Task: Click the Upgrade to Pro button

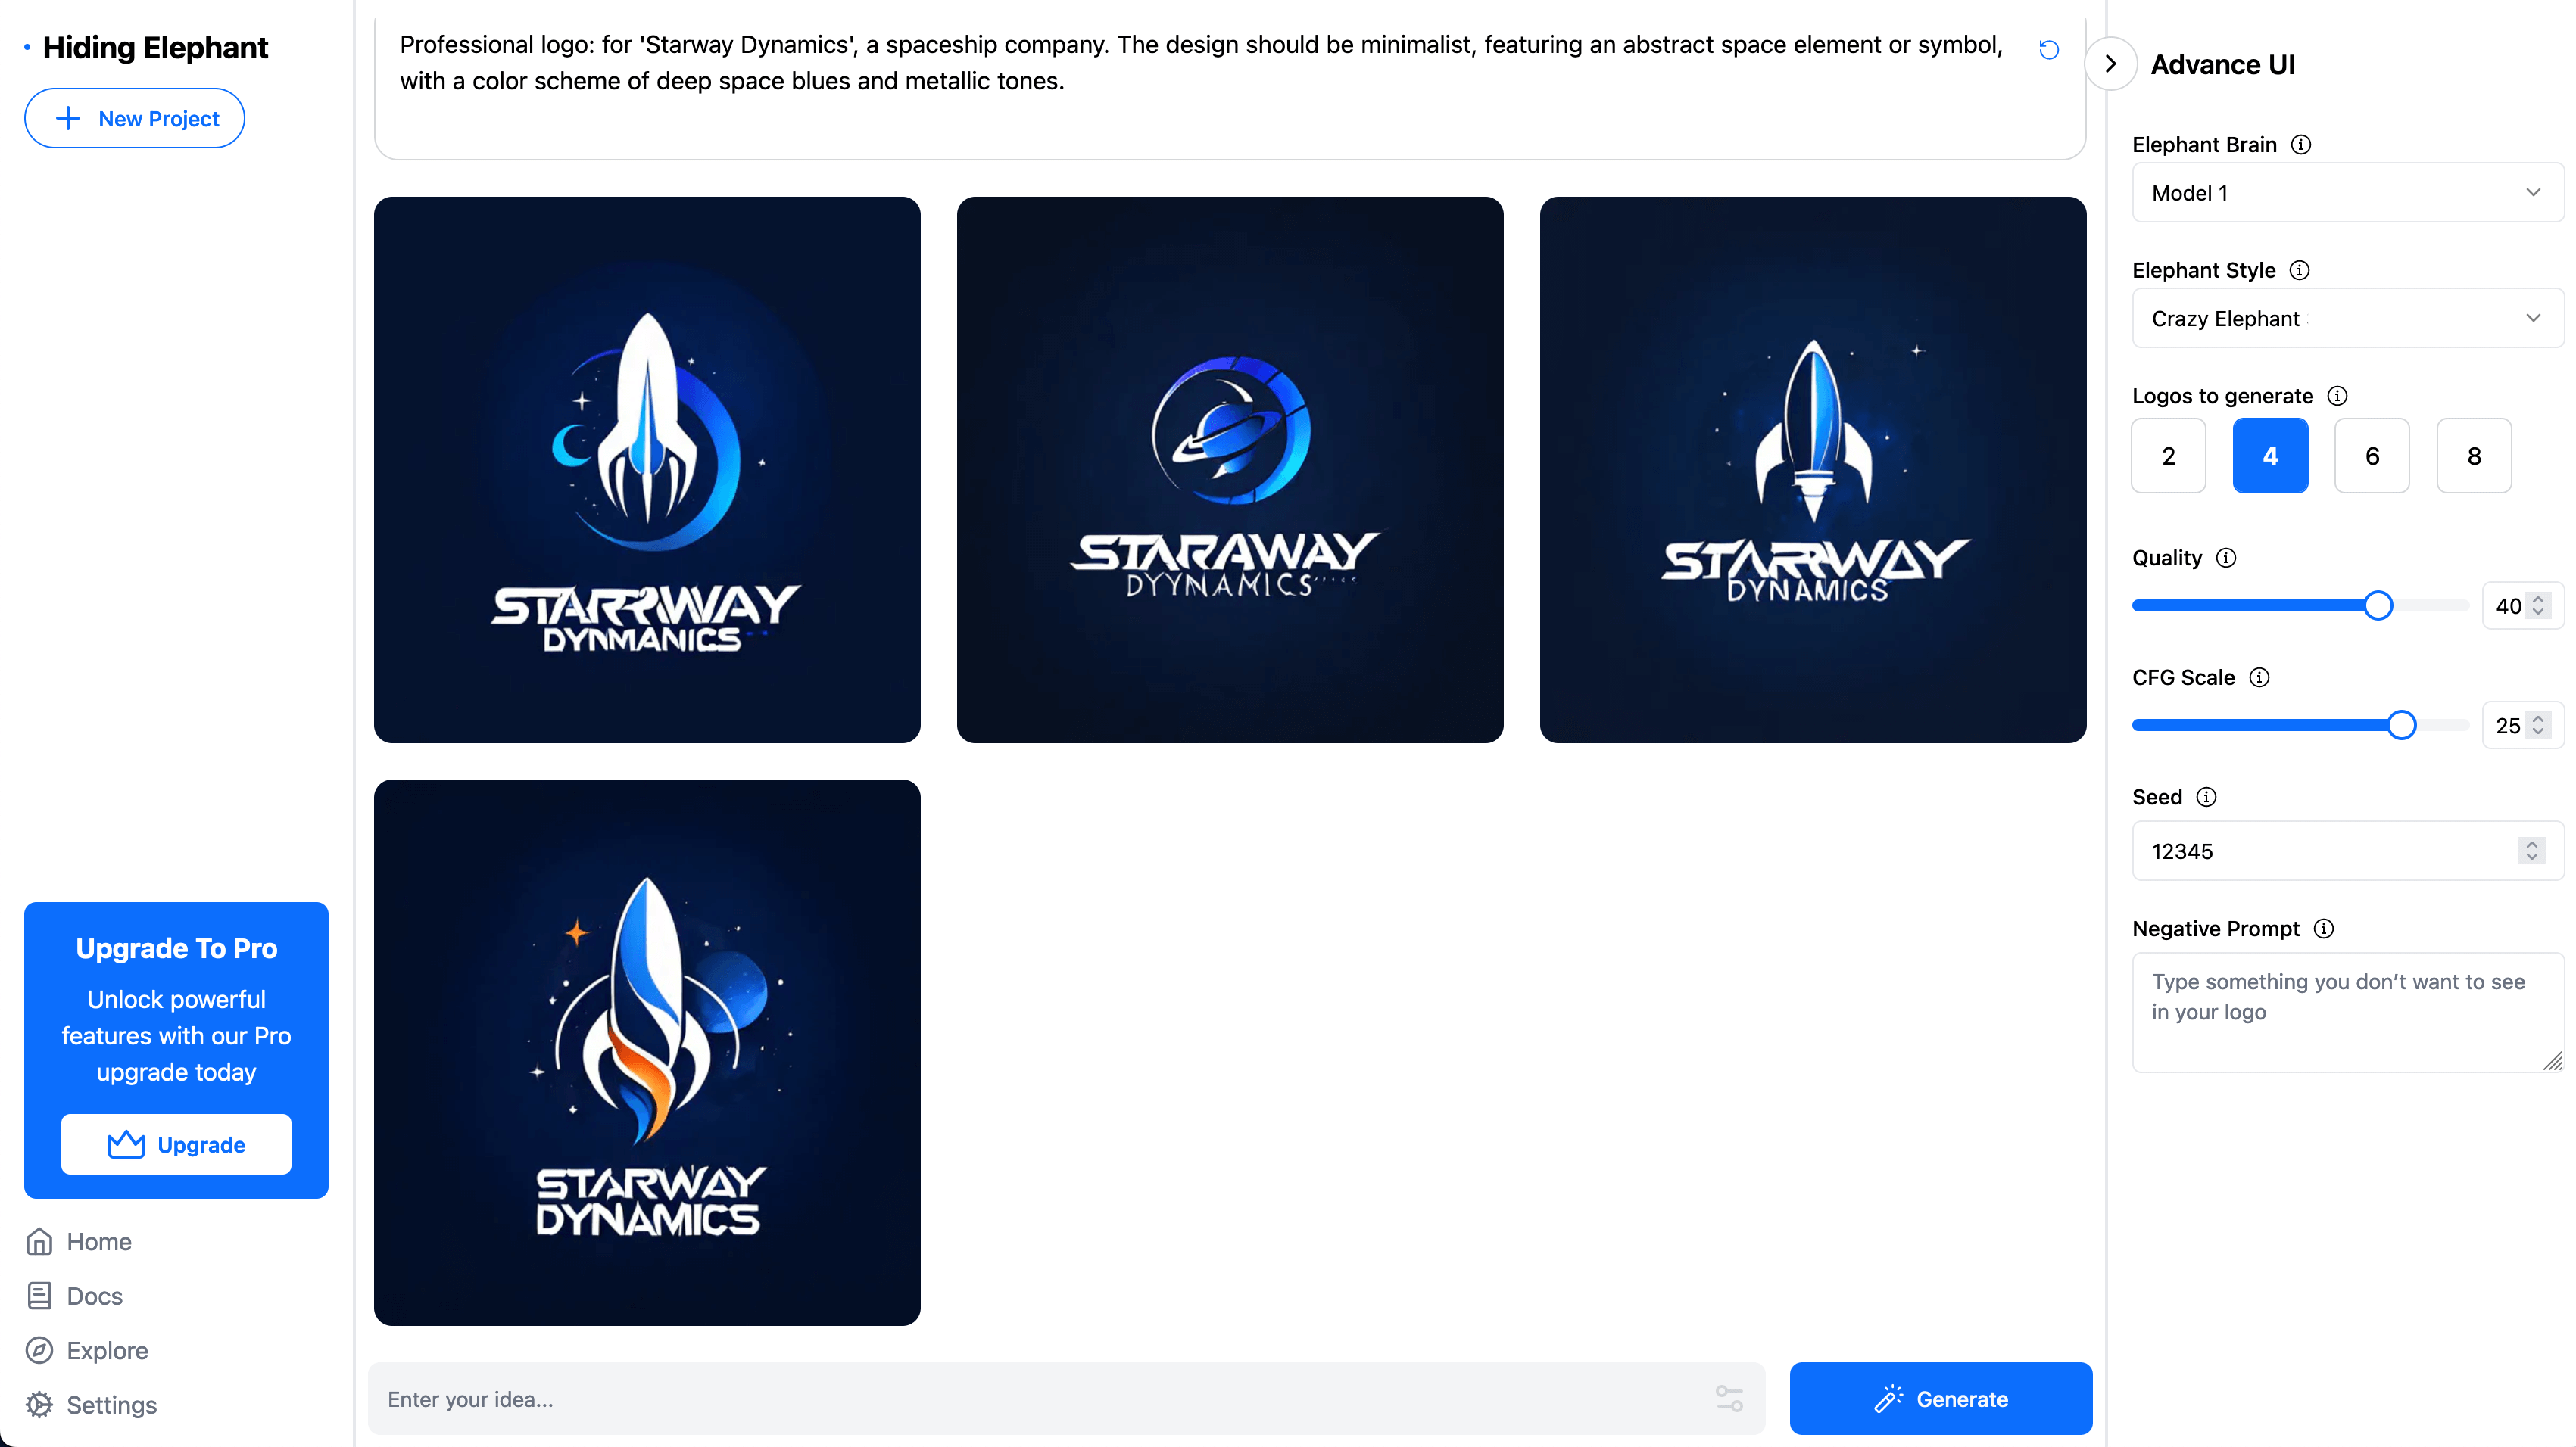Action: tap(177, 1143)
